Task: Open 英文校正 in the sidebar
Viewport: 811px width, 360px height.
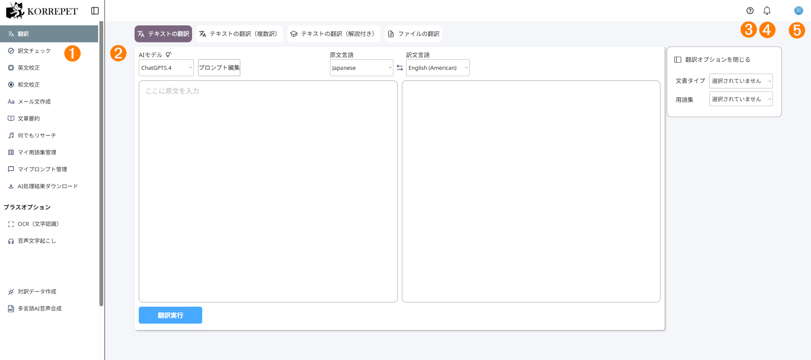Action: (49, 68)
